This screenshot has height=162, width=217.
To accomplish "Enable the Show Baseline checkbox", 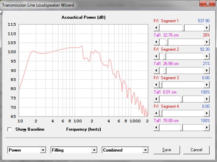I will click(x=9, y=129).
